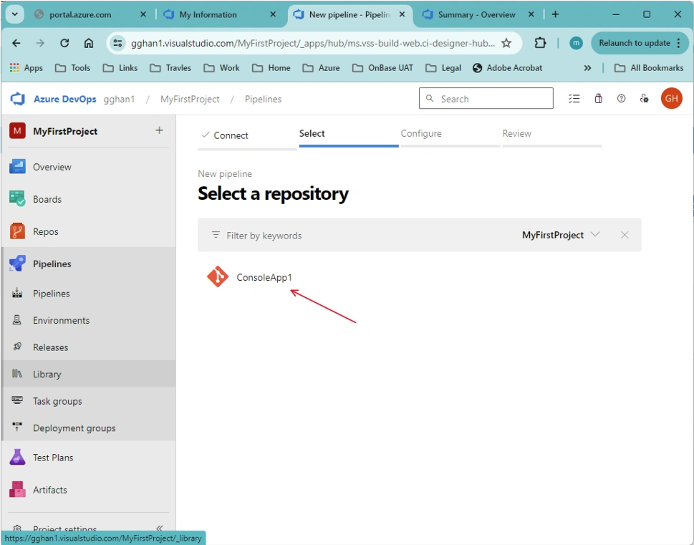Select the ConsoleApp1 repository name

[264, 278]
